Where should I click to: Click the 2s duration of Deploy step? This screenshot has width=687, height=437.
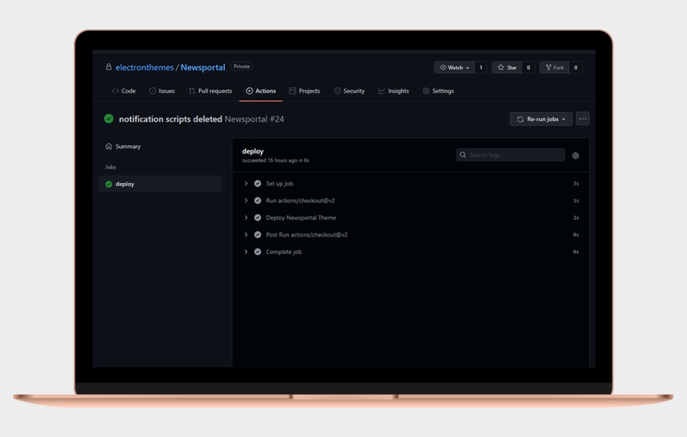pyautogui.click(x=576, y=218)
